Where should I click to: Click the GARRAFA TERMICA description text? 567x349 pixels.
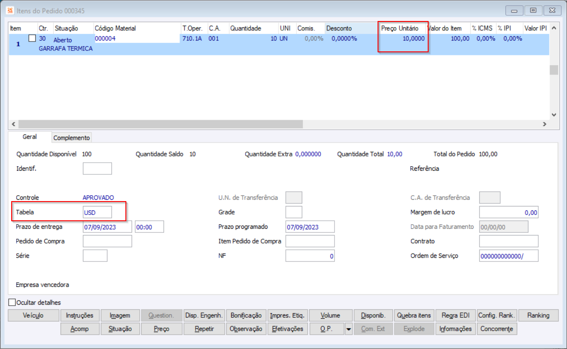click(66, 49)
